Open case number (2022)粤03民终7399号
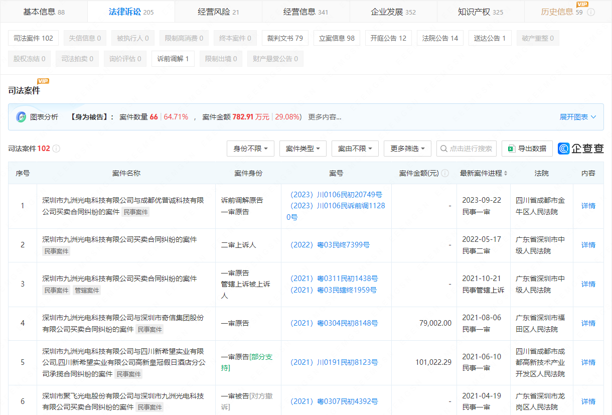This screenshot has height=415, width=612. point(330,245)
